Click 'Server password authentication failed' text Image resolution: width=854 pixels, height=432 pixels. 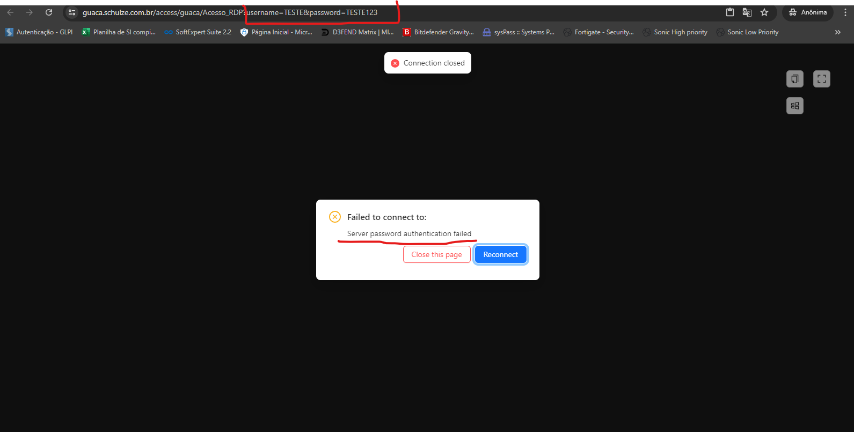pyautogui.click(x=409, y=233)
